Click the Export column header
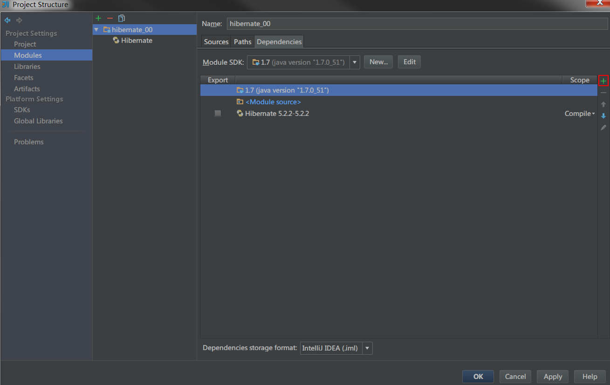610x385 pixels. pos(218,80)
